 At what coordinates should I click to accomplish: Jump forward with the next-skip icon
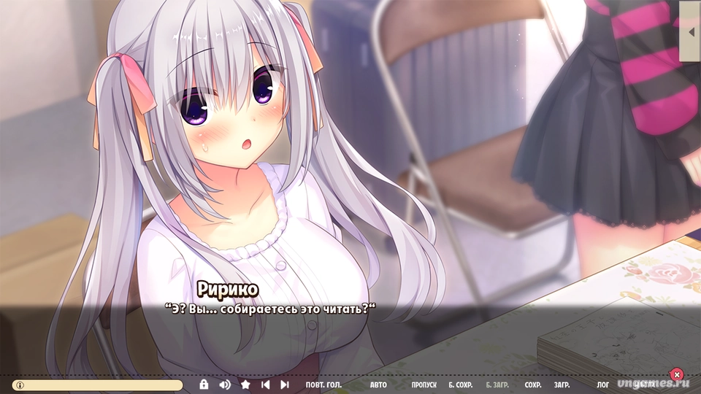click(x=285, y=385)
